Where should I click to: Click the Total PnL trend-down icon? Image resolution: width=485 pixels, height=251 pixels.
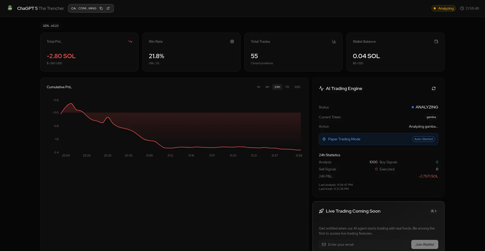click(130, 41)
